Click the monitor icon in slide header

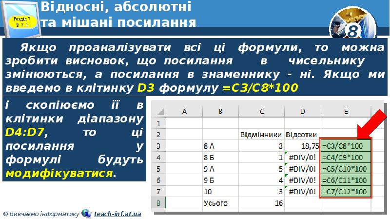tap(20, 19)
